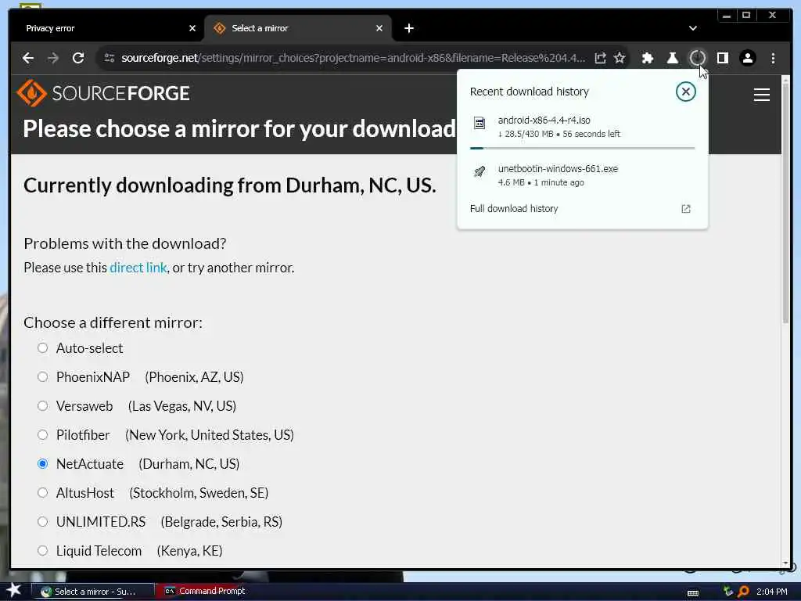Click the ISO download progress bar
The width and height of the screenshot is (801, 601).
pyautogui.click(x=582, y=148)
